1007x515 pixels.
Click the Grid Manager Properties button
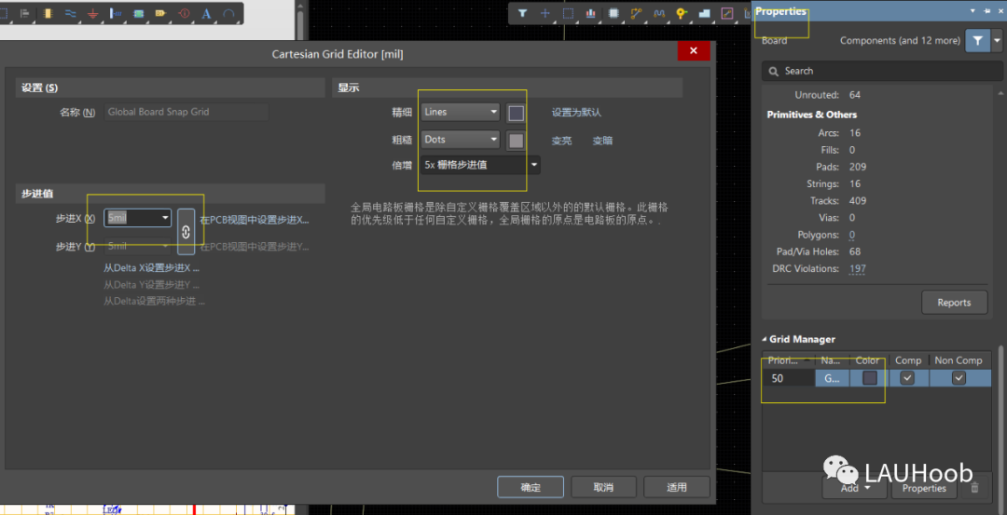pos(924,488)
